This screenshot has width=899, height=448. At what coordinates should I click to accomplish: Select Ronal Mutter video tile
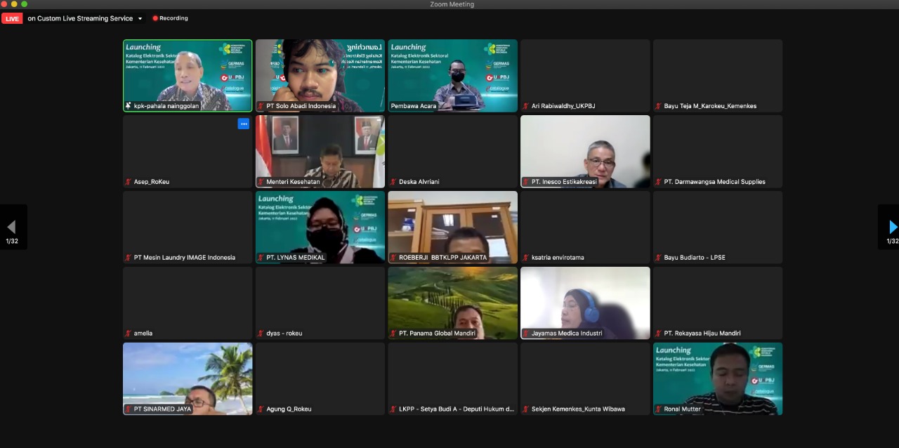click(718, 379)
